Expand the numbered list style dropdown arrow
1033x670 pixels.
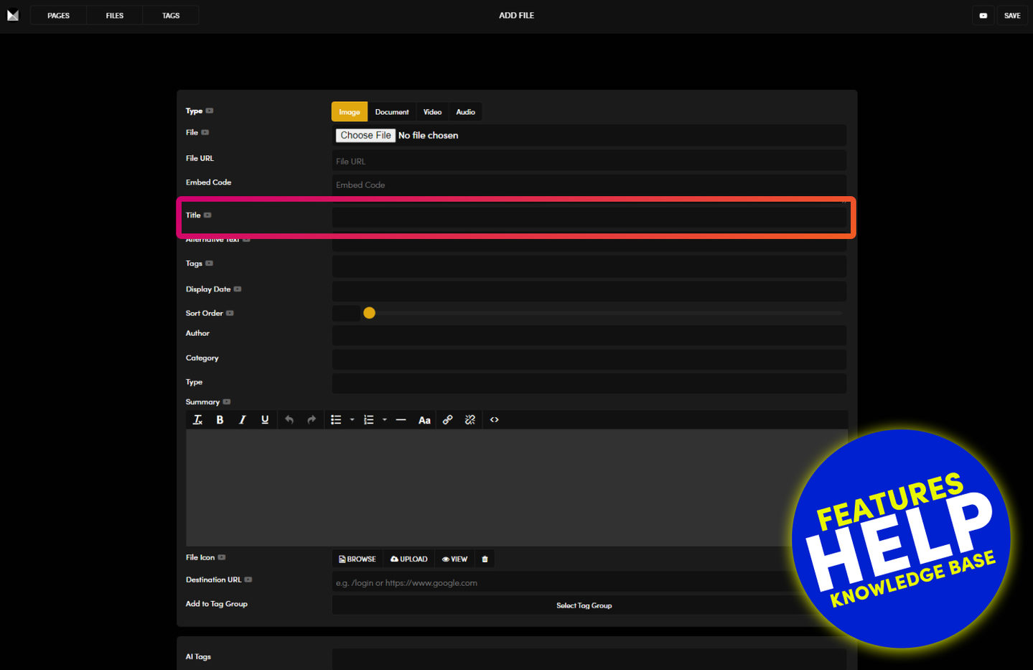pos(385,420)
